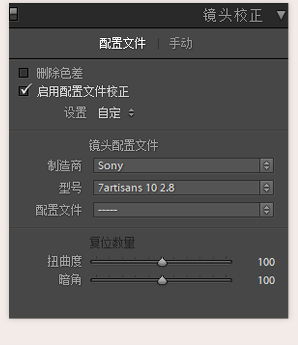Click the 自定 up-down arrows icon

131,113
